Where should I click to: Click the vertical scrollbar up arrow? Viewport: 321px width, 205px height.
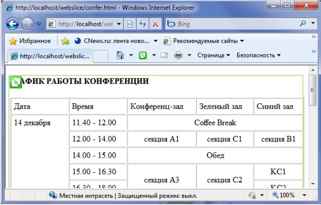313,70
